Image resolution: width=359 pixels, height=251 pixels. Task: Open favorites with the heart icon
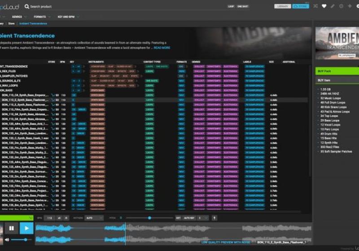pyautogui.click(x=324, y=6)
